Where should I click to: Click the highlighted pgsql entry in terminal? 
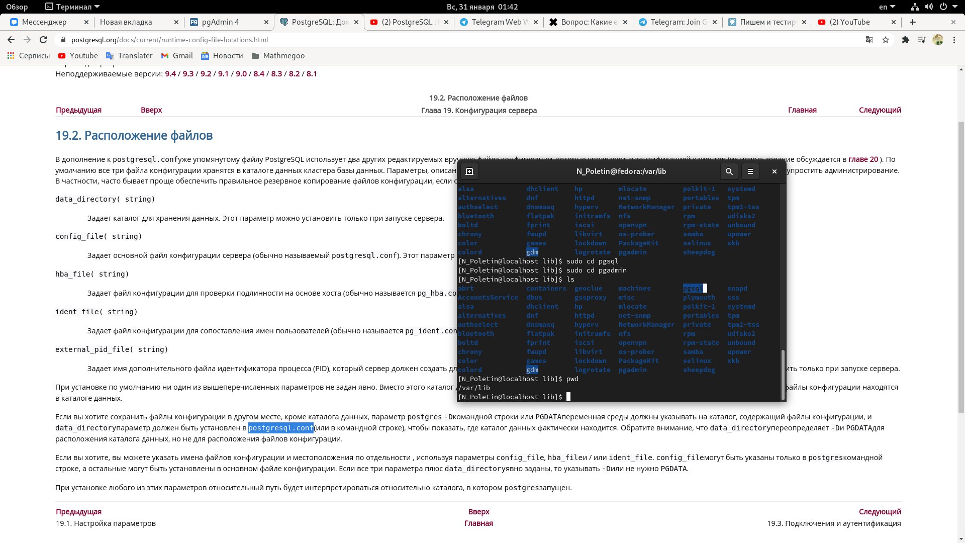[x=693, y=289]
